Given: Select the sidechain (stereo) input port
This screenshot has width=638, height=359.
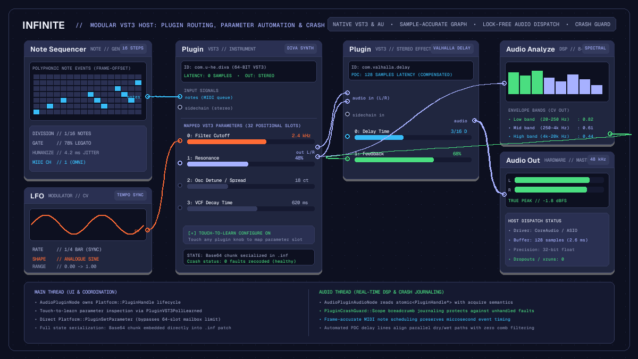Looking at the screenshot, I should [x=180, y=107].
